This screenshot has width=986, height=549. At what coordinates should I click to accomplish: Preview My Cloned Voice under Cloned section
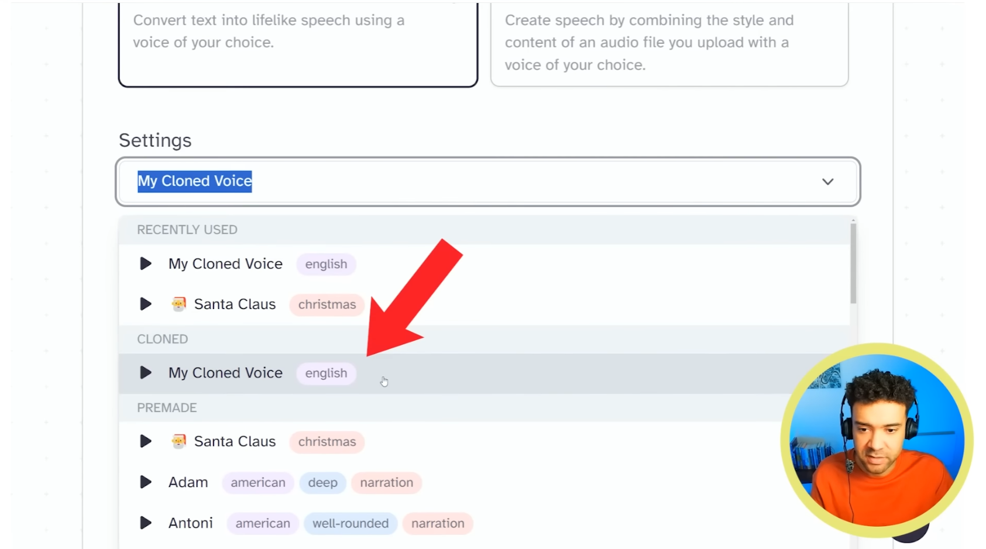145,373
